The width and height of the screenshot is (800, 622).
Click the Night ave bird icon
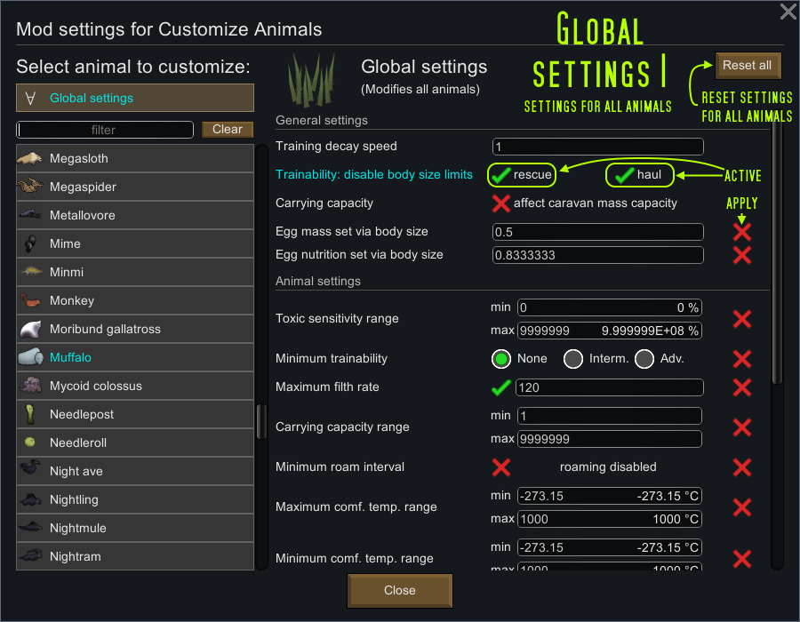coord(30,467)
